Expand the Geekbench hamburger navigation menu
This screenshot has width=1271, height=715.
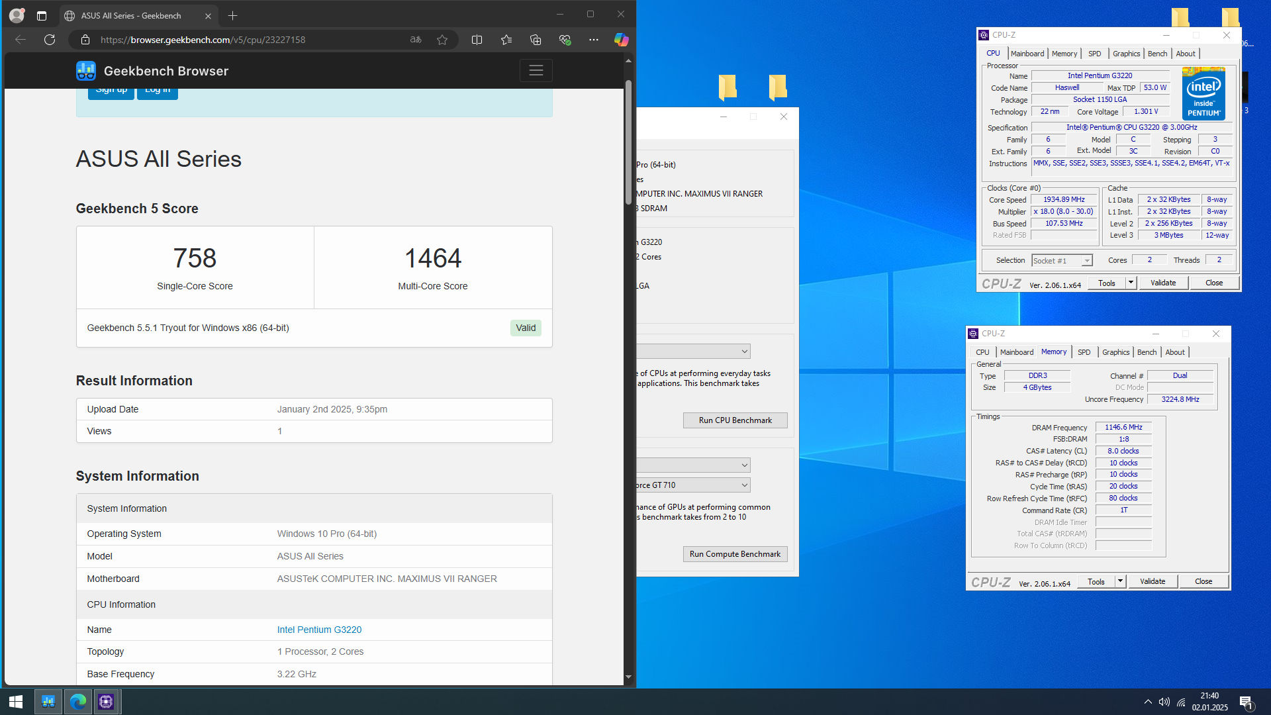[536, 70]
